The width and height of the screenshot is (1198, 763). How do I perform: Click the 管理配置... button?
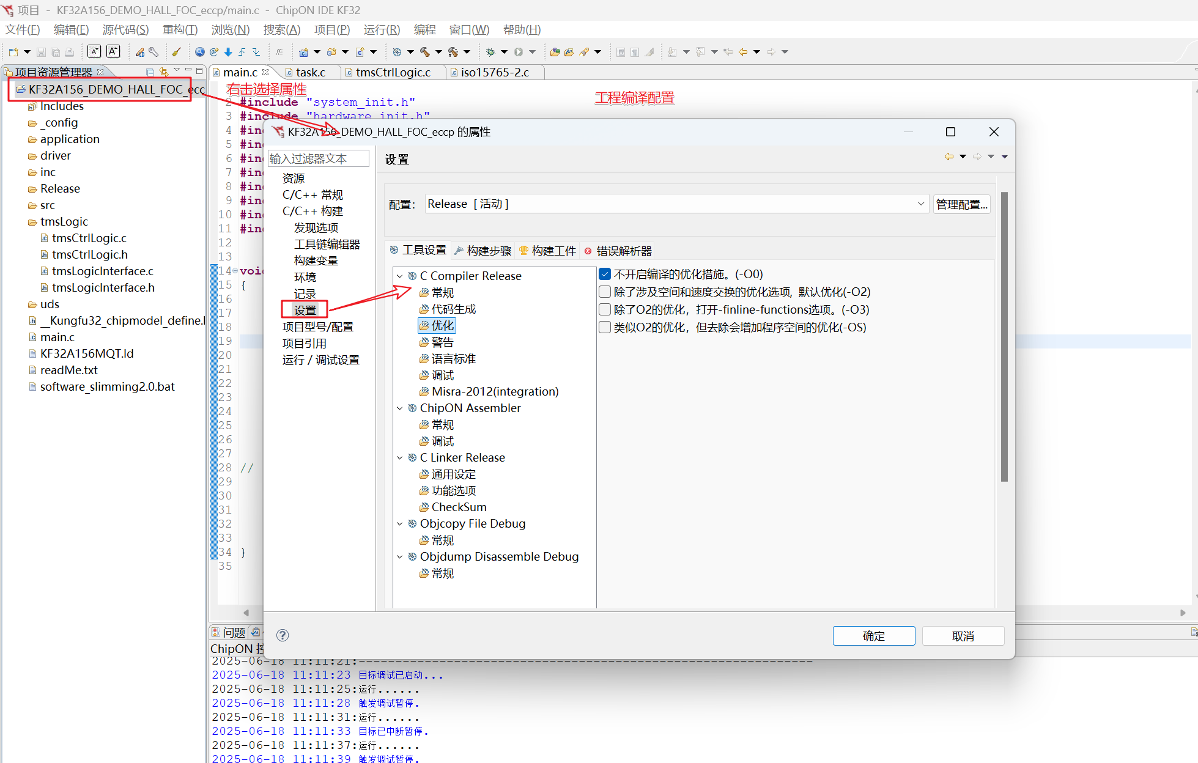pyautogui.click(x=961, y=204)
